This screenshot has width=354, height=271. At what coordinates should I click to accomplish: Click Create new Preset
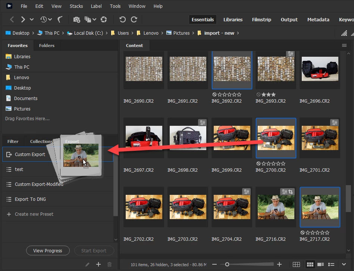click(34, 214)
